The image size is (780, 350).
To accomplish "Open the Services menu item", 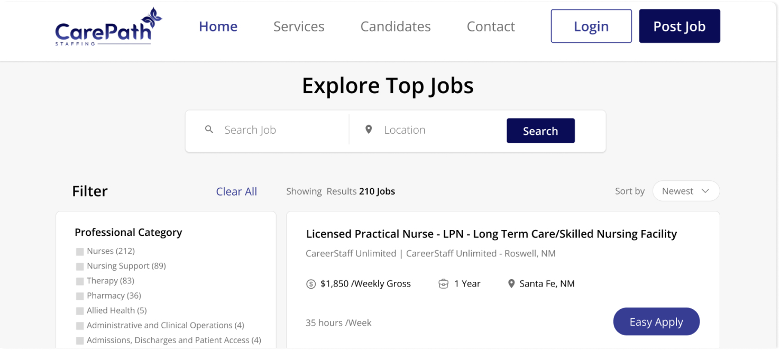I will 299,26.
